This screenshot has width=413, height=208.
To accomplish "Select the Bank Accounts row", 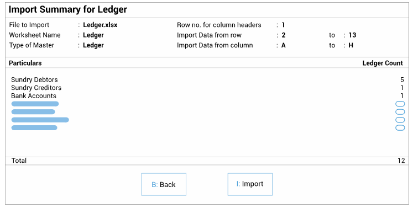I will 207,95.
